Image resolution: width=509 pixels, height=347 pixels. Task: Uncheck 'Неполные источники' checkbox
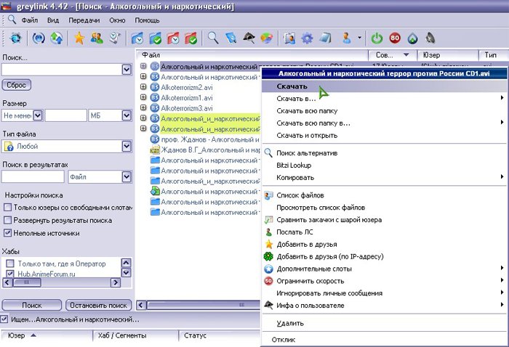[7, 233]
